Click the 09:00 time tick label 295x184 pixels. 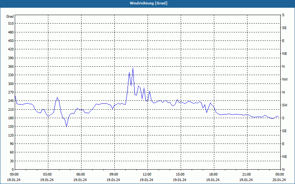(114, 174)
